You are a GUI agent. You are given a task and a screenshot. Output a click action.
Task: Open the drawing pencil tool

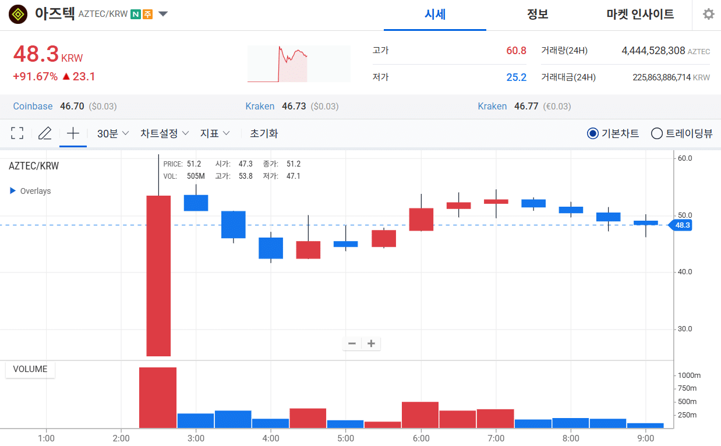tap(44, 133)
